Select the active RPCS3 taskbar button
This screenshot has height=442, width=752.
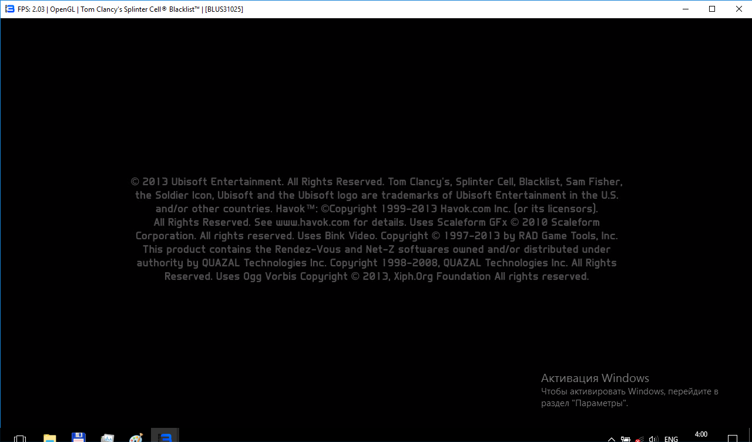[165, 436]
